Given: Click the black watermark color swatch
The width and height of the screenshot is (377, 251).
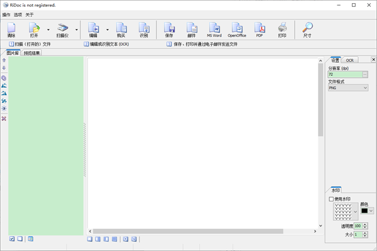Looking at the screenshot, I should click(364, 211).
